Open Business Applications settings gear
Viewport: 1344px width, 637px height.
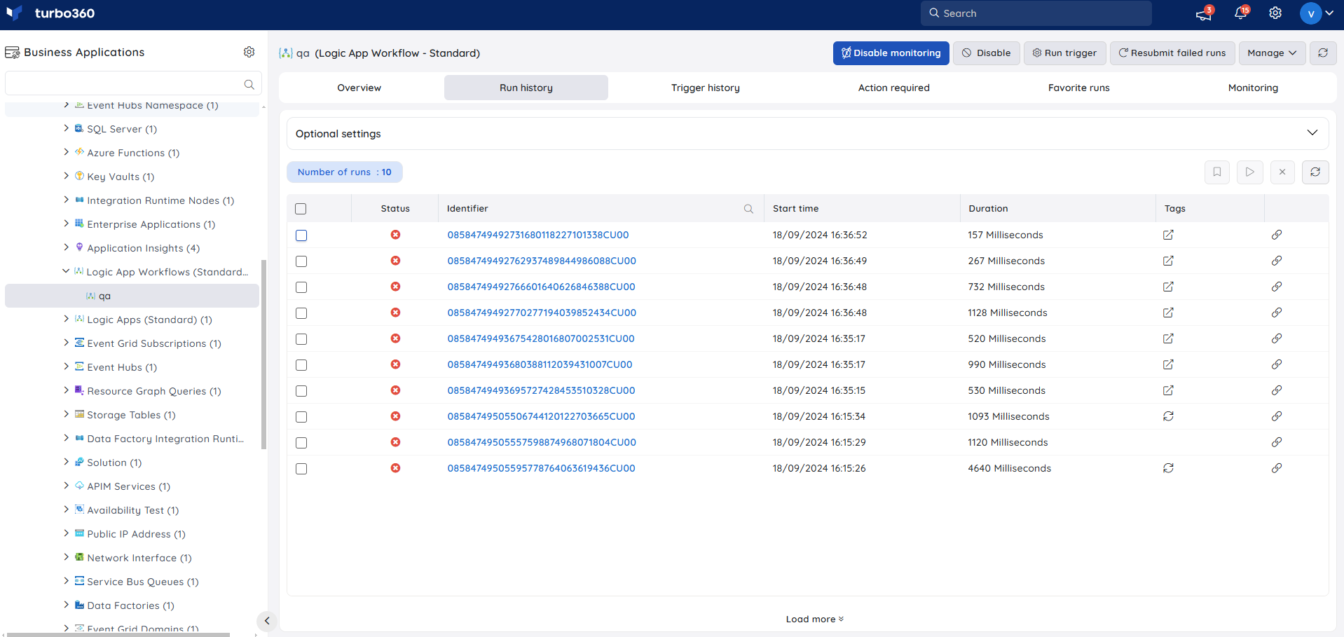pyautogui.click(x=249, y=52)
